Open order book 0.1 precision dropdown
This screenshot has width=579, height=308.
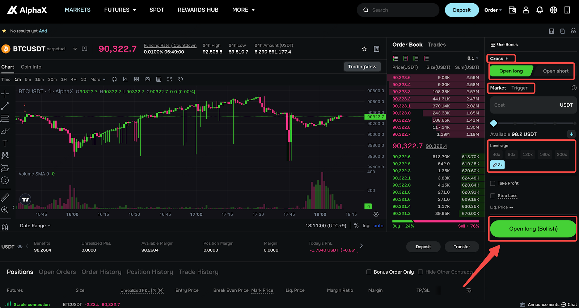pos(473,58)
